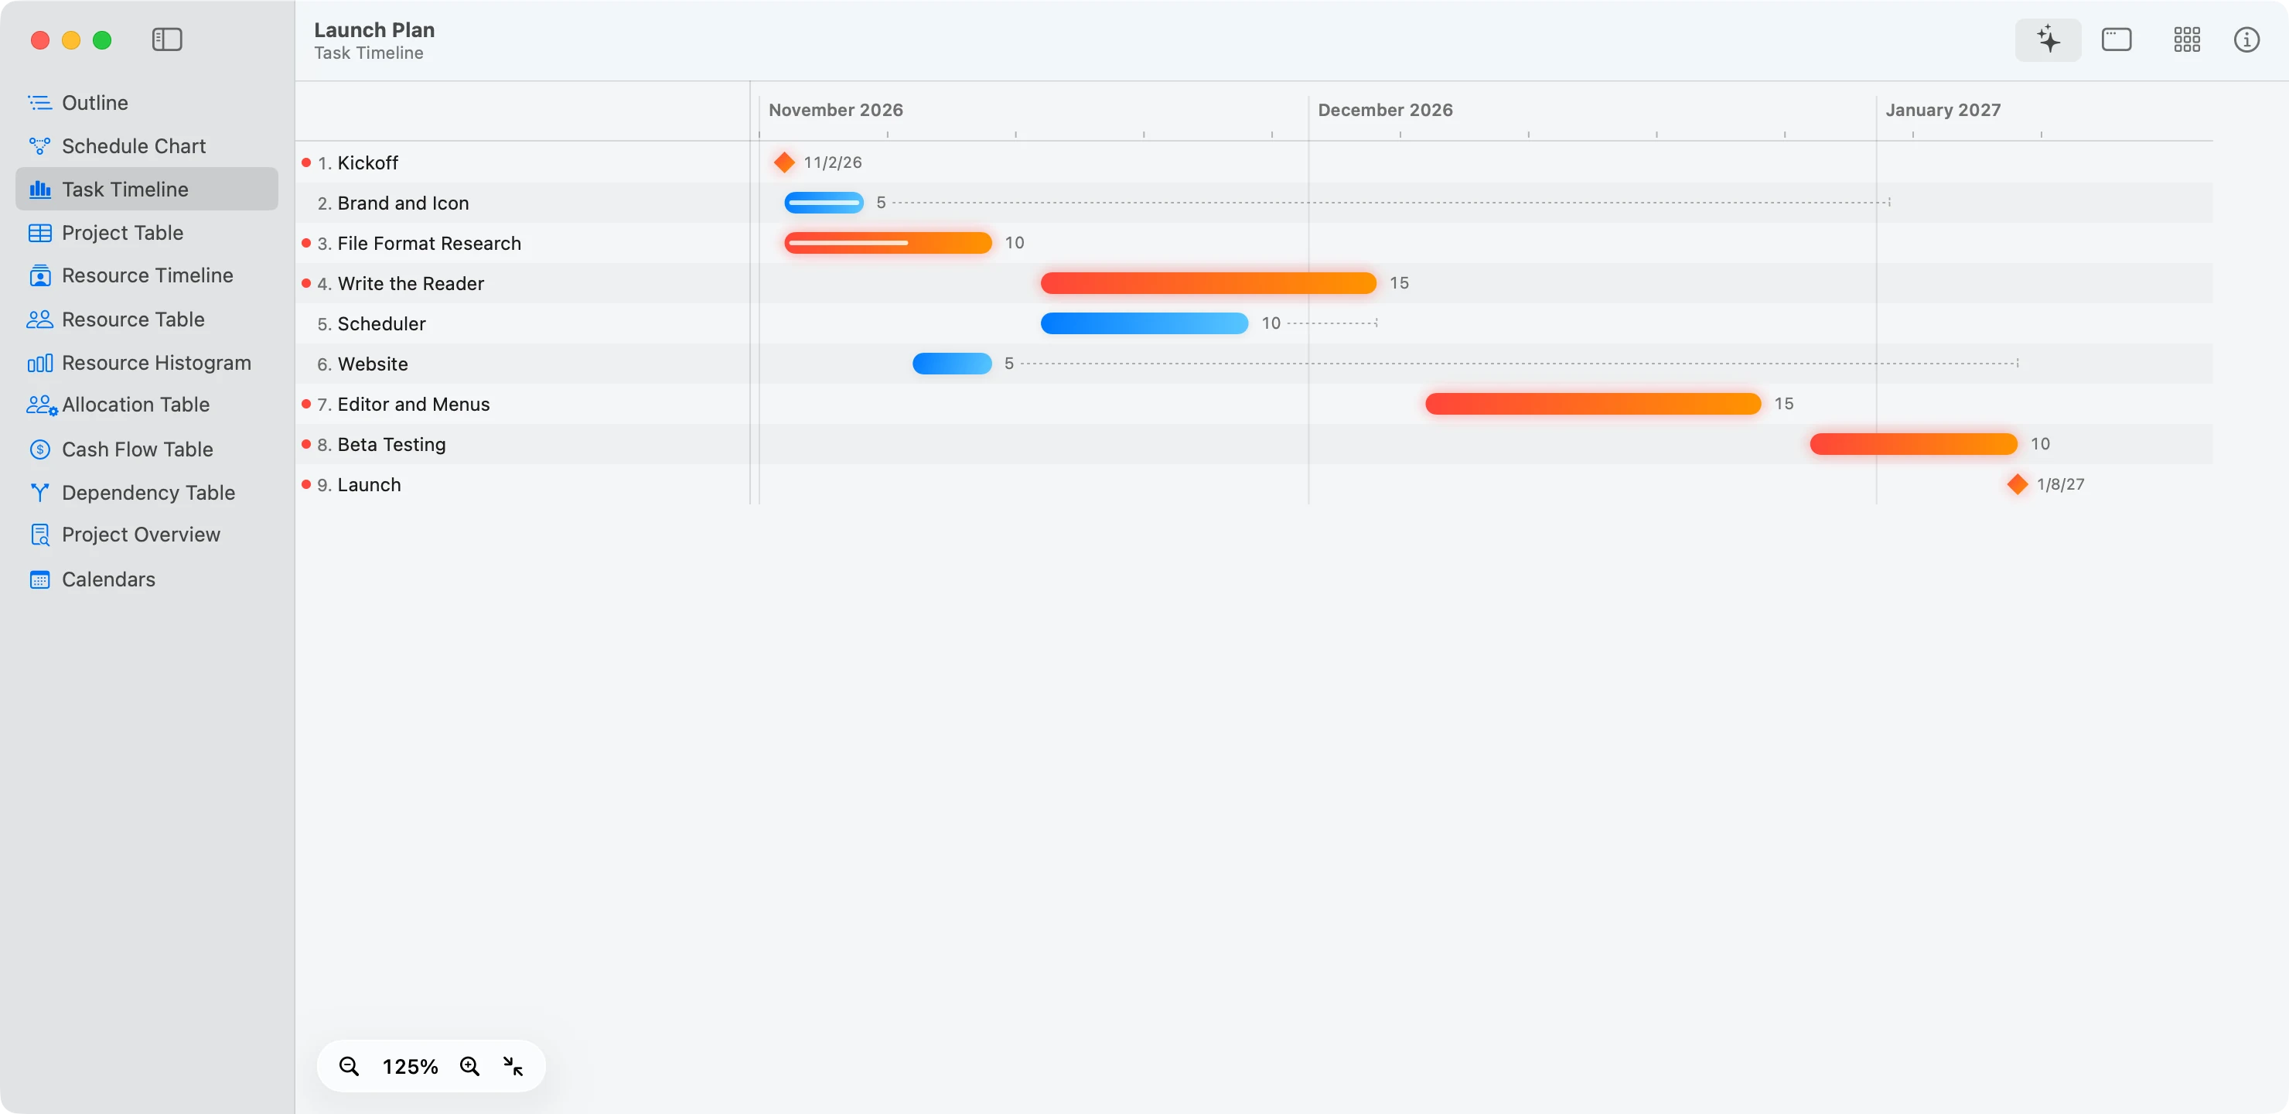Viewport: 2289px width, 1114px height.
Task: Click the zoom-to-fit arrows icon
Action: (x=513, y=1066)
